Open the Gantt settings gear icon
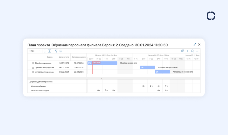Screen dimensions: 228x135 pyautogui.click(x=61, y=51)
